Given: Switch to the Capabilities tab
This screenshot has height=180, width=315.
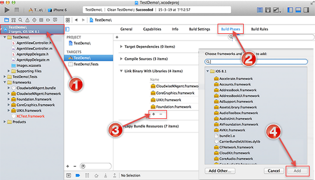Looking at the screenshot, I should tap(152, 29).
